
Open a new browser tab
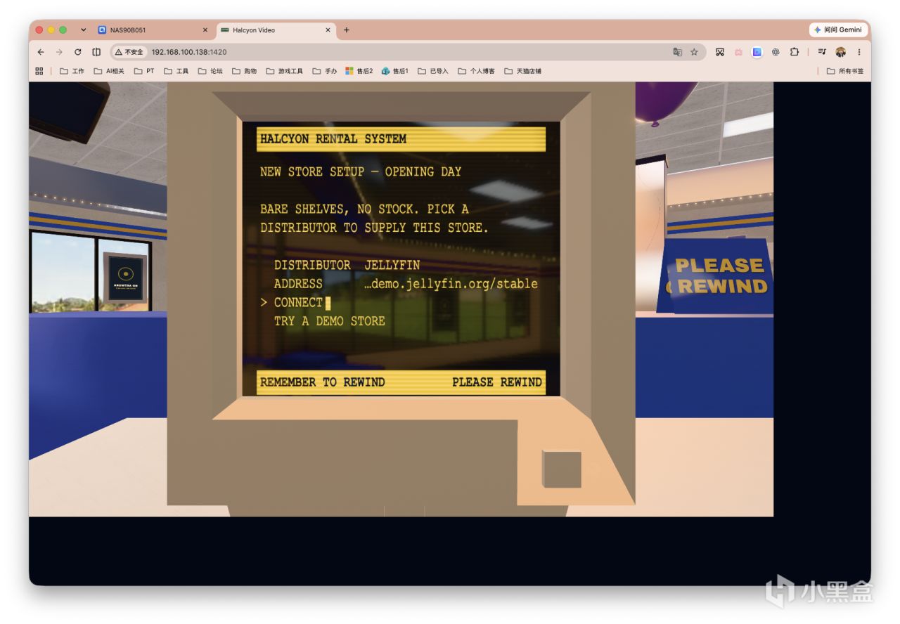click(x=347, y=30)
